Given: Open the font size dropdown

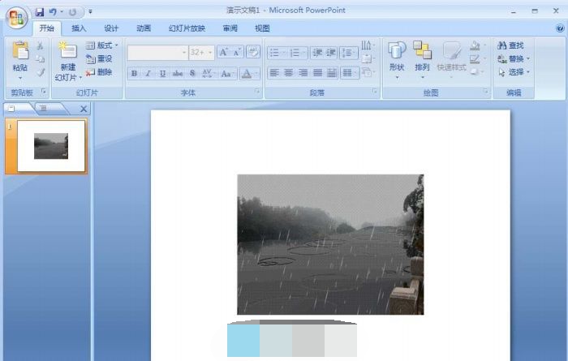Looking at the screenshot, I should [211, 53].
